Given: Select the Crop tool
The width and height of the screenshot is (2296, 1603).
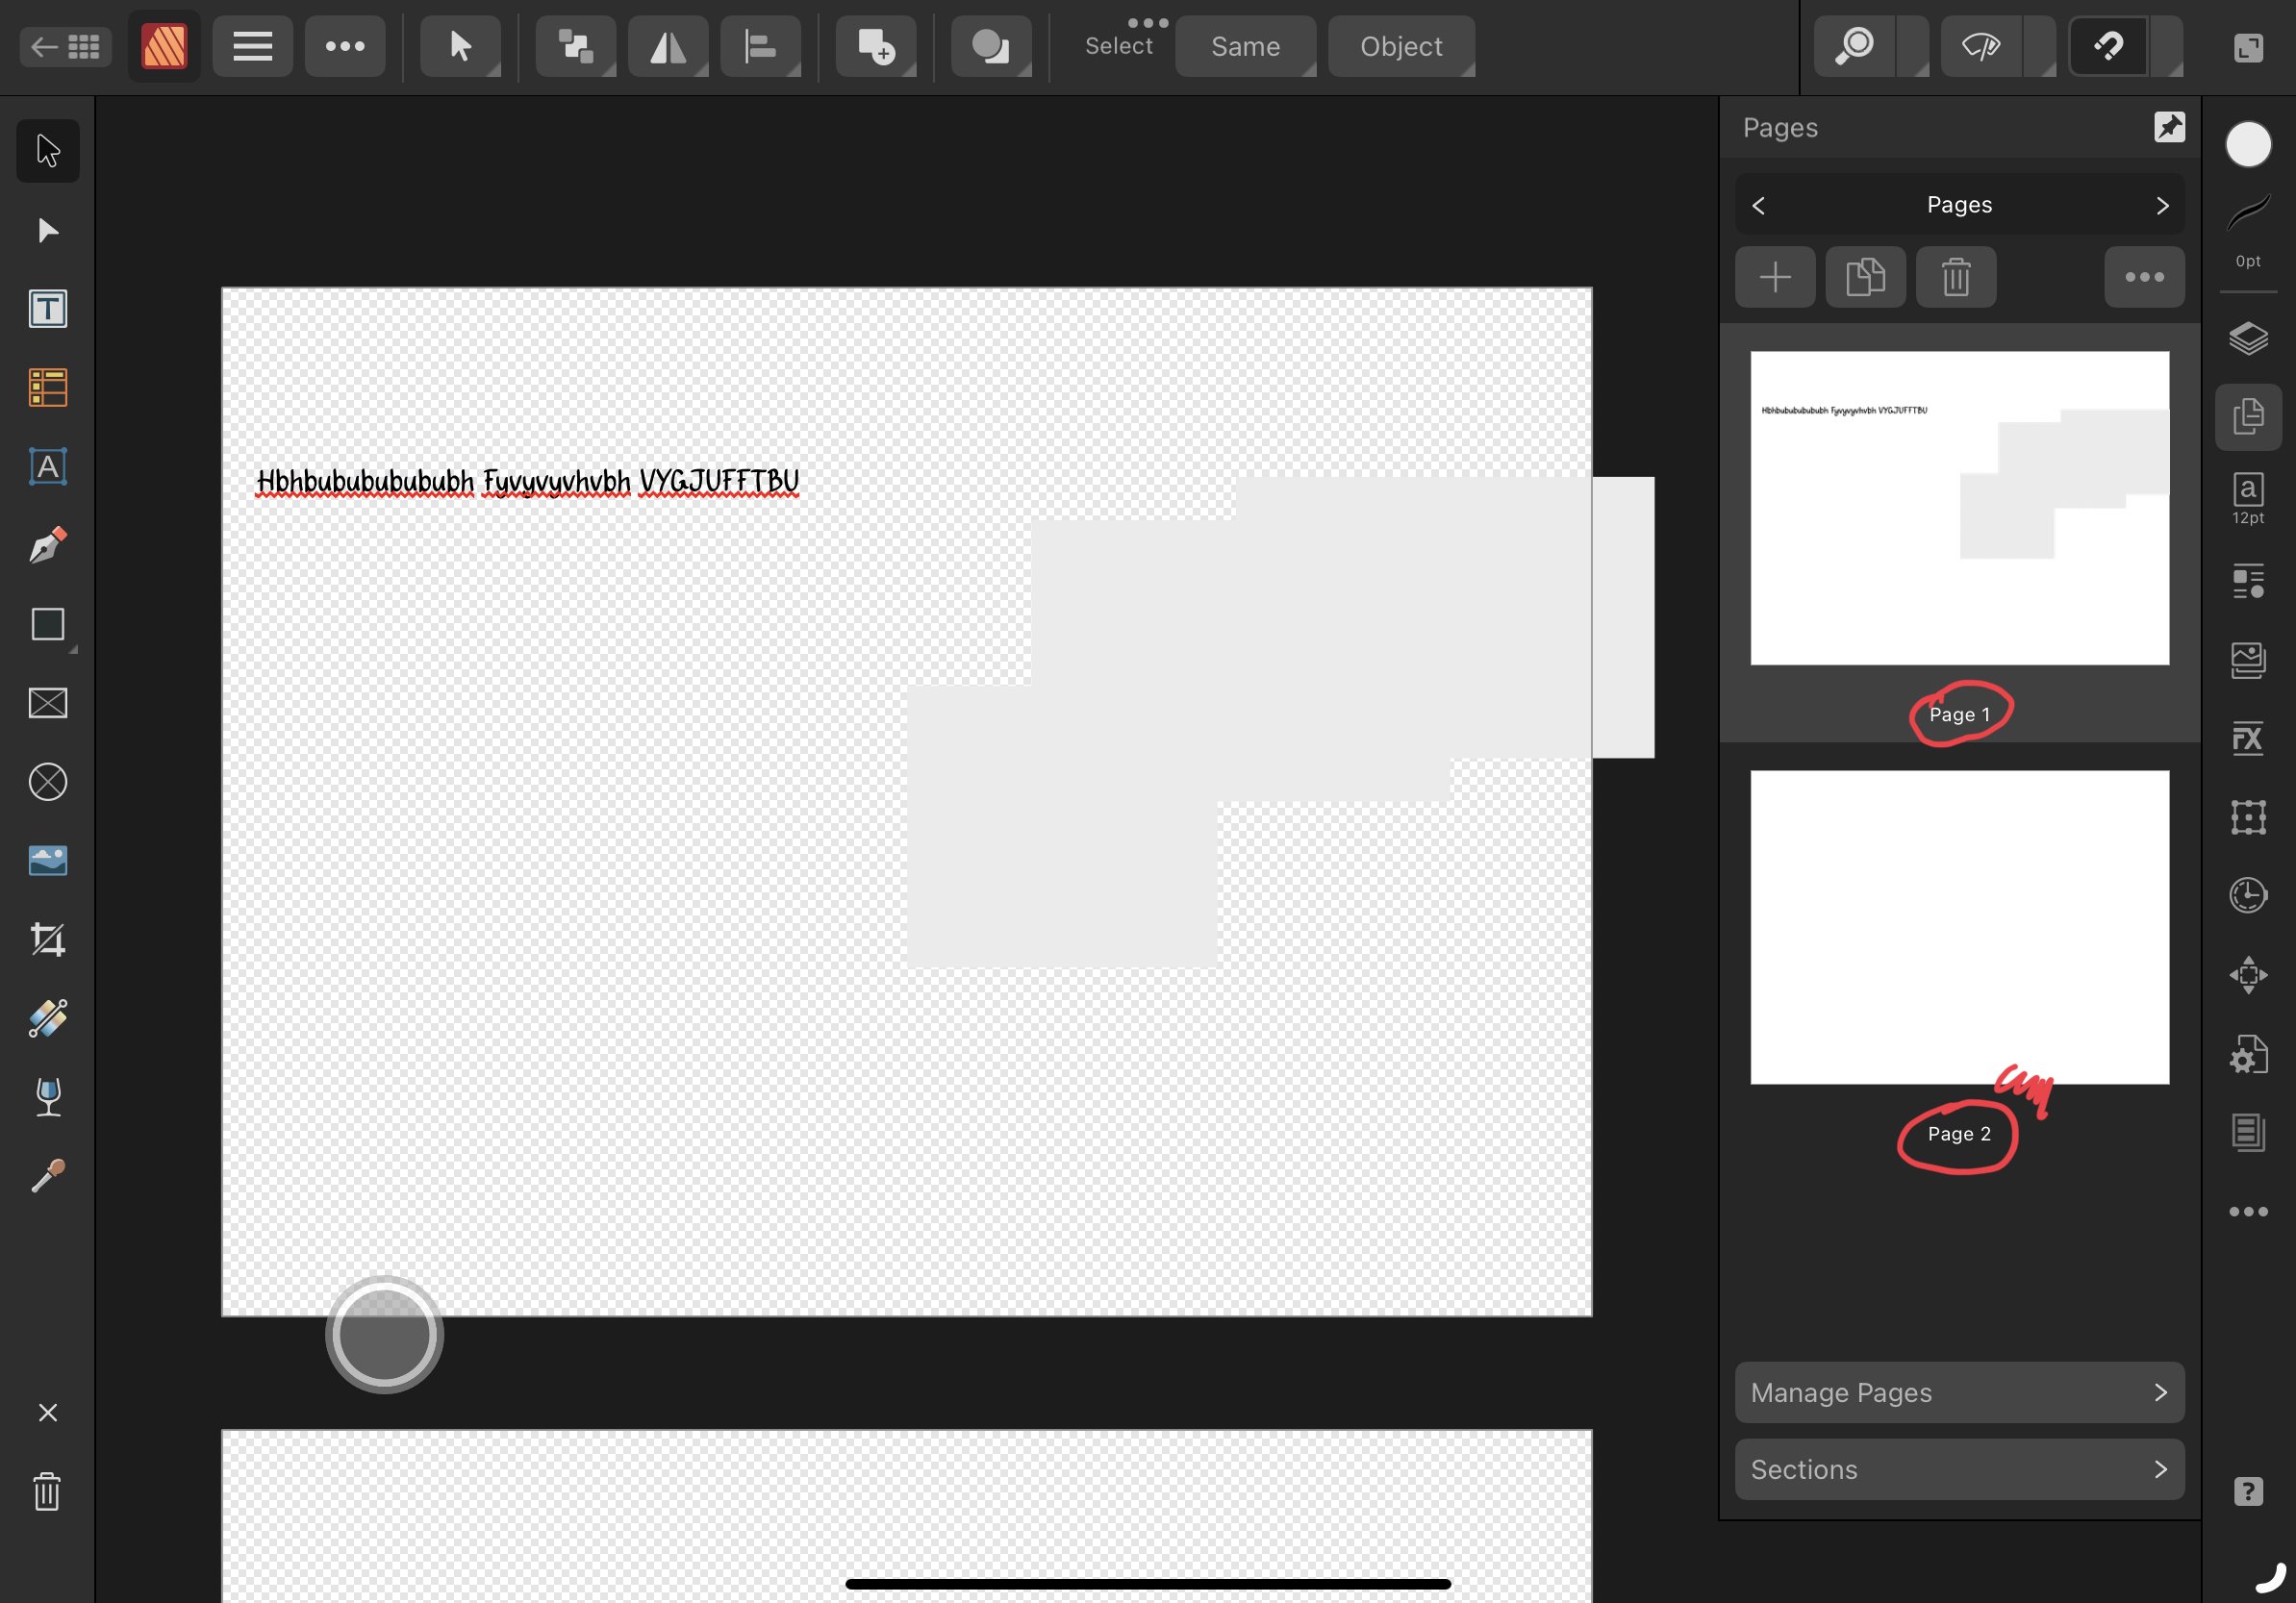Looking at the screenshot, I should point(47,940).
